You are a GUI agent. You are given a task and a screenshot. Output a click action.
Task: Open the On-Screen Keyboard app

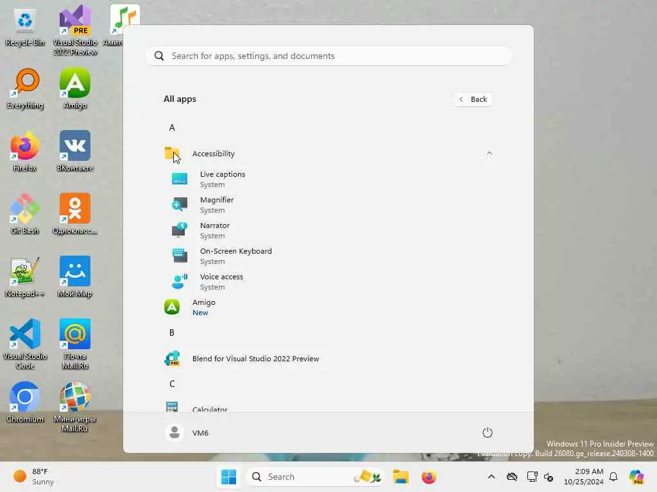click(x=328, y=256)
